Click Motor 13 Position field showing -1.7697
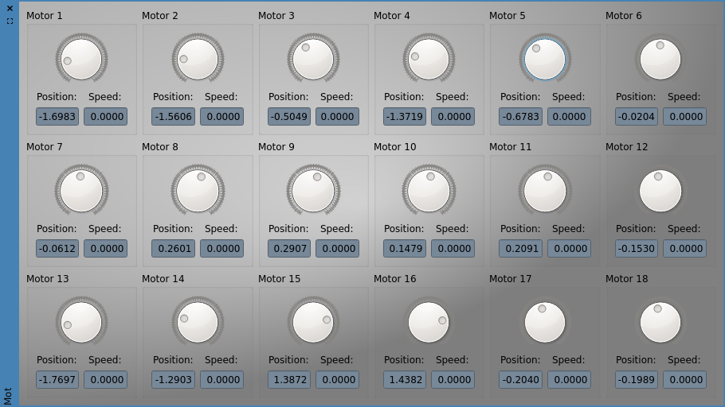This screenshot has height=407, width=725. pyautogui.click(x=57, y=380)
